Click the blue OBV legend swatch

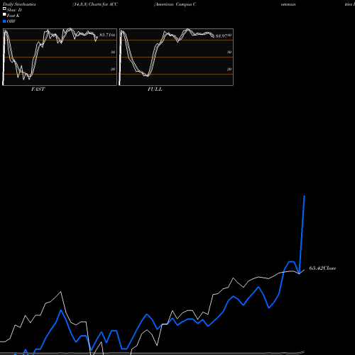coord(4,21)
